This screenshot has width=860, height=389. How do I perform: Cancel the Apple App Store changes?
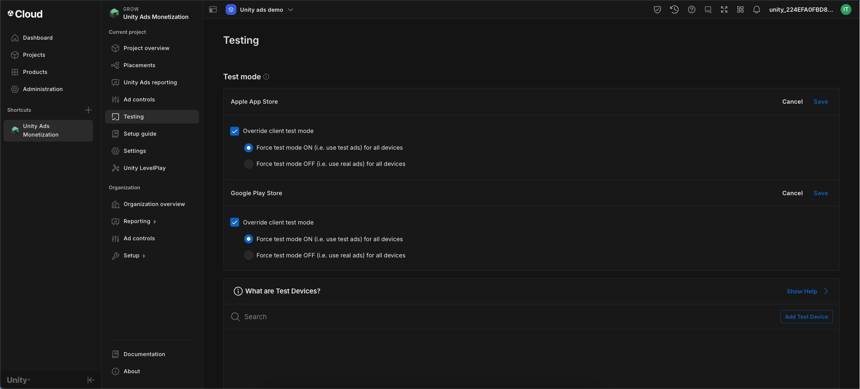[x=792, y=102]
